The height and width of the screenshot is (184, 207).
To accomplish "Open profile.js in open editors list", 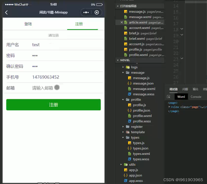I will (143, 49).
